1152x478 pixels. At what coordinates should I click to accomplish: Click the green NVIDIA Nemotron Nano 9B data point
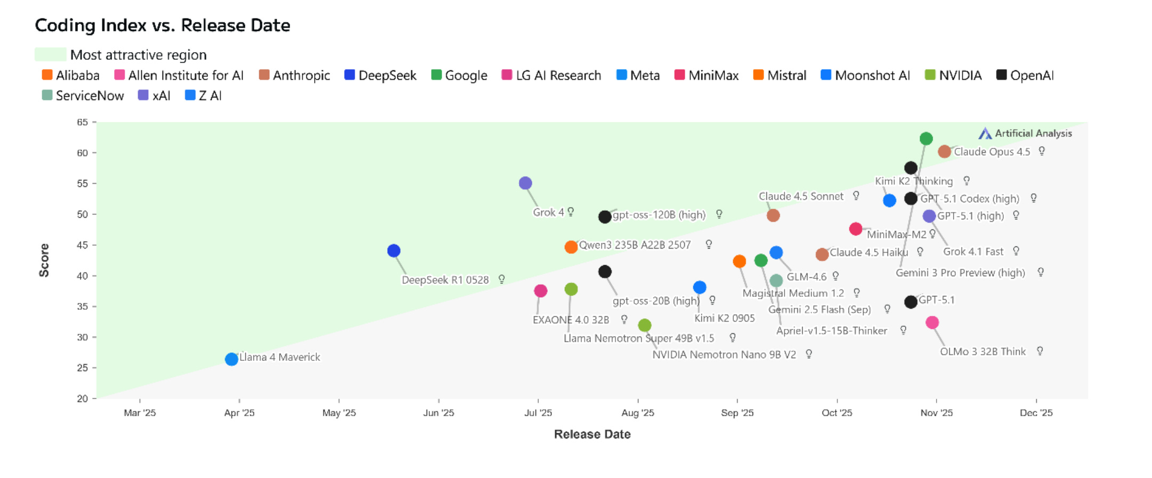pyautogui.click(x=645, y=325)
